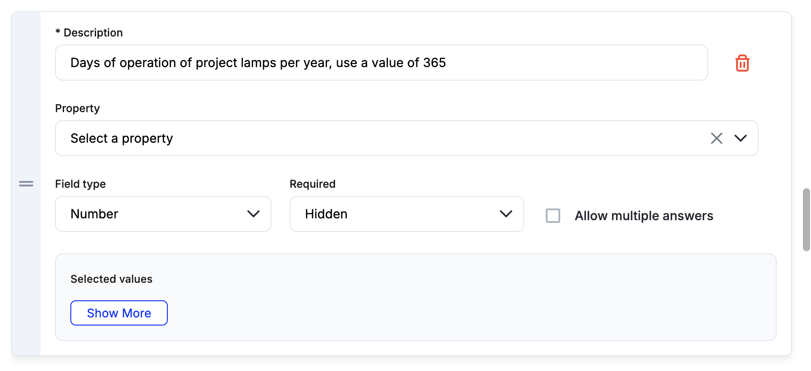Click into the Description text field
Viewport: 811px width, 371px height.
coord(381,63)
